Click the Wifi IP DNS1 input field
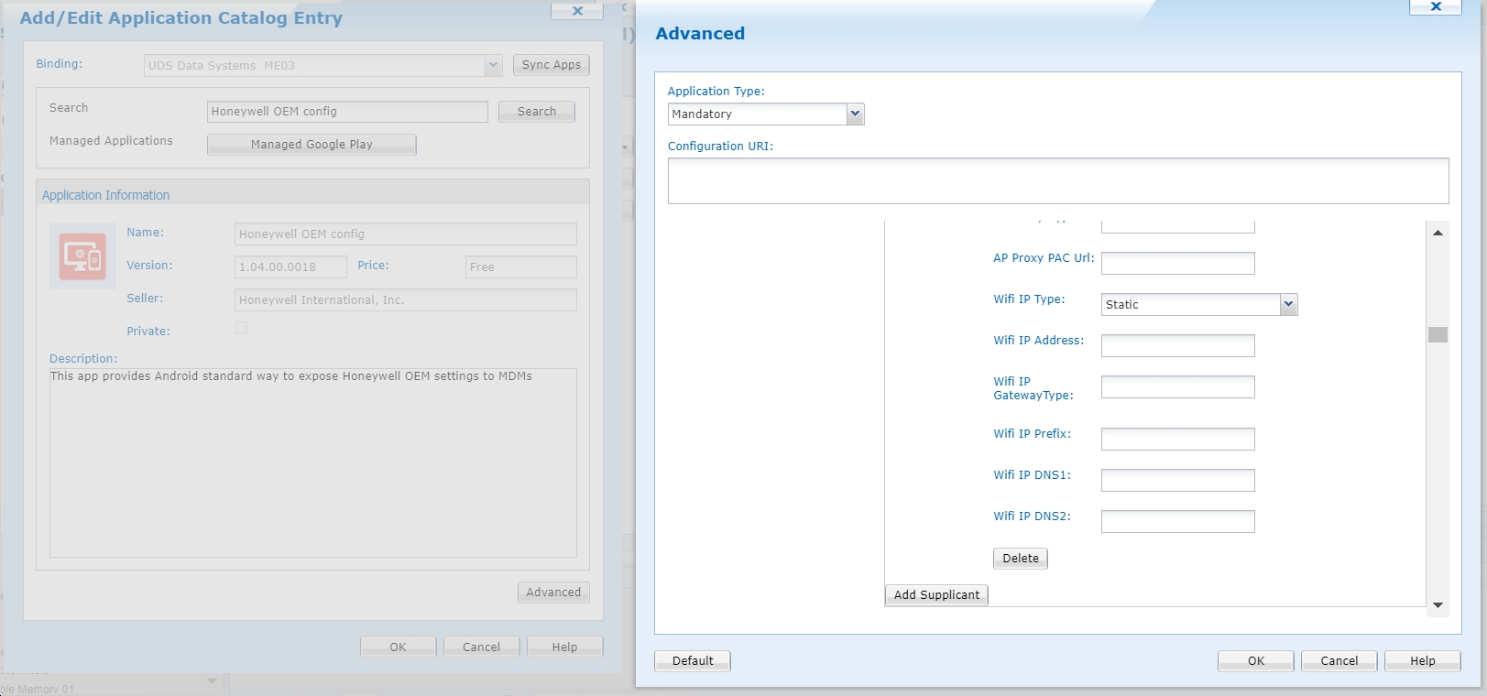The image size is (1487, 696). pyautogui.click(x=1177, y=480)
